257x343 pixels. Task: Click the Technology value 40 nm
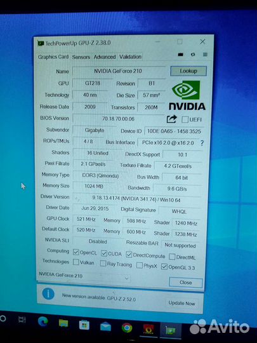click(90, 95)
